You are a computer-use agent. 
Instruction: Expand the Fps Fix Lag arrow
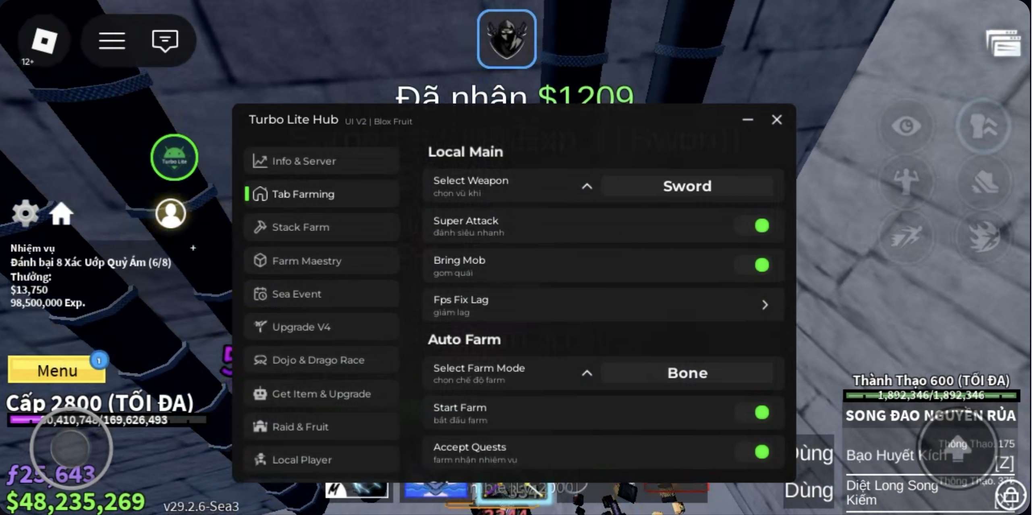[x=765, y=305]
